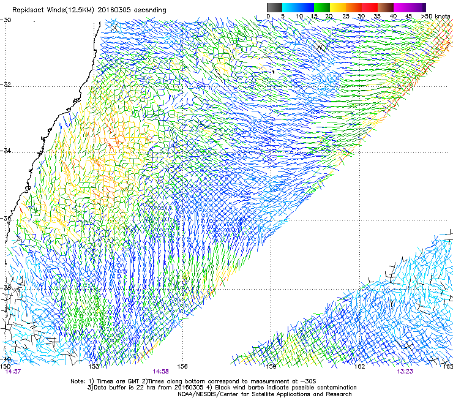453x398 pixels.
Task: Pick the red 30-35 knots legend segment
Action: [370, 7]
